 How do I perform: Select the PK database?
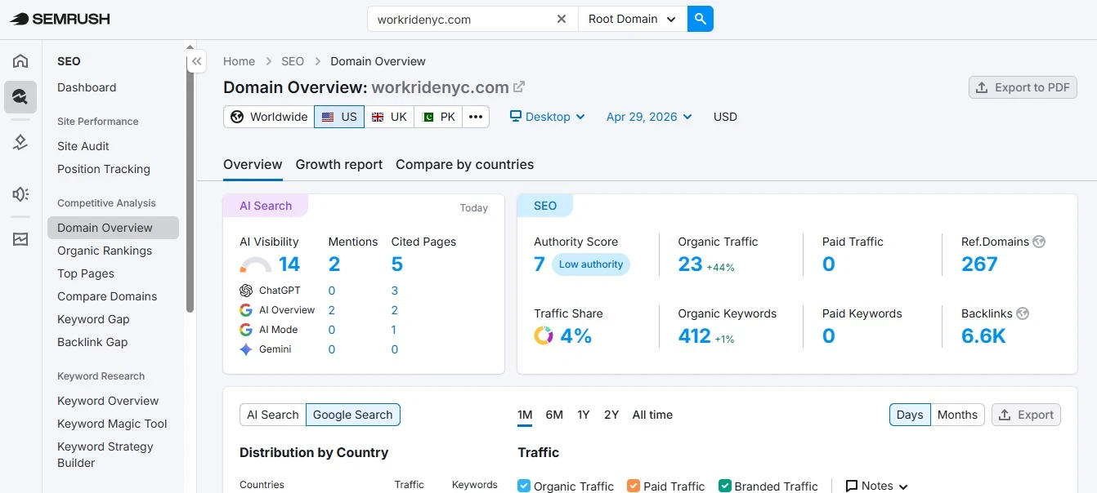[438, 117]
